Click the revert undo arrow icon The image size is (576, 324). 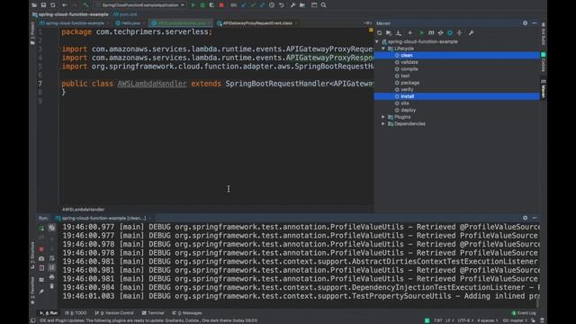point(282,5)
